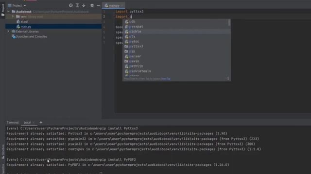
Task: Expand External Libraries node
Action: tap(8, 31)
